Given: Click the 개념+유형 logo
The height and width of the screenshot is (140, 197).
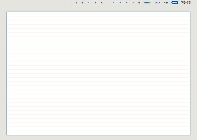Looking at the screenshot, I should pyautogui.click(x=186, y=3).
